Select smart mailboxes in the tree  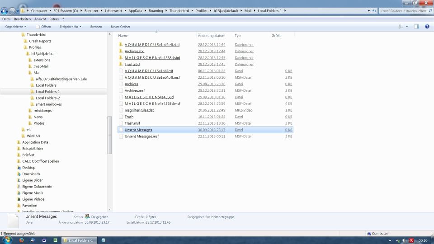[48, 104]
